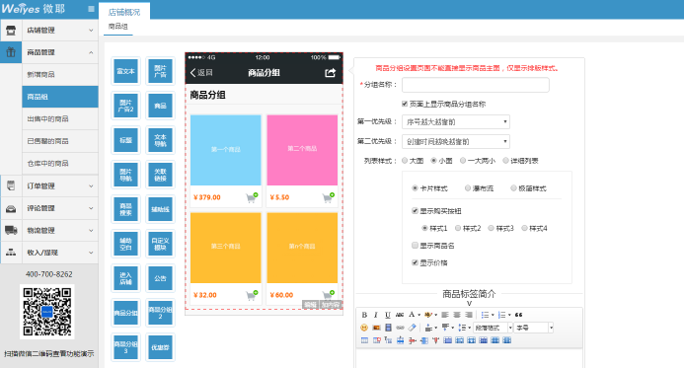Expand 物流管理 sidebar section
This screenshot has width=684, height=368.
tap(49, 230)
